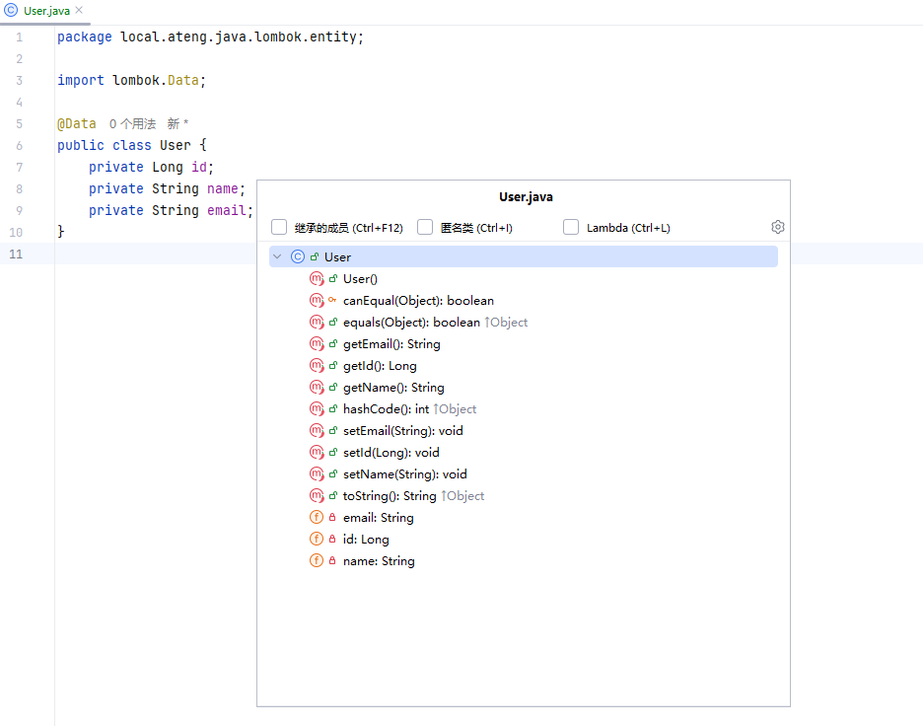Click line number 8 in the gutter
The image size is (923, 726).
[x=20, y=188]
